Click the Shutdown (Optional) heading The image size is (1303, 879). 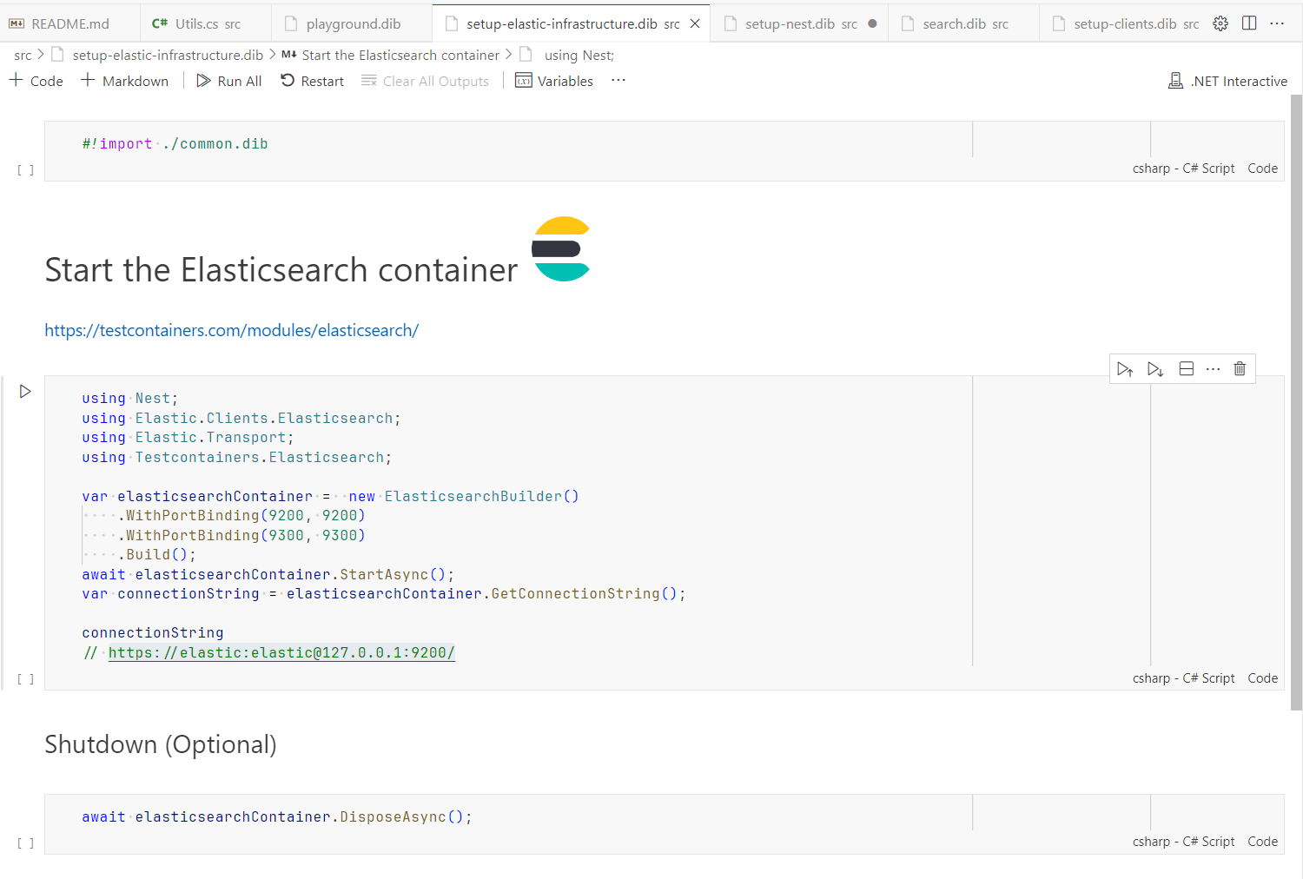click(x=161, y=744)
